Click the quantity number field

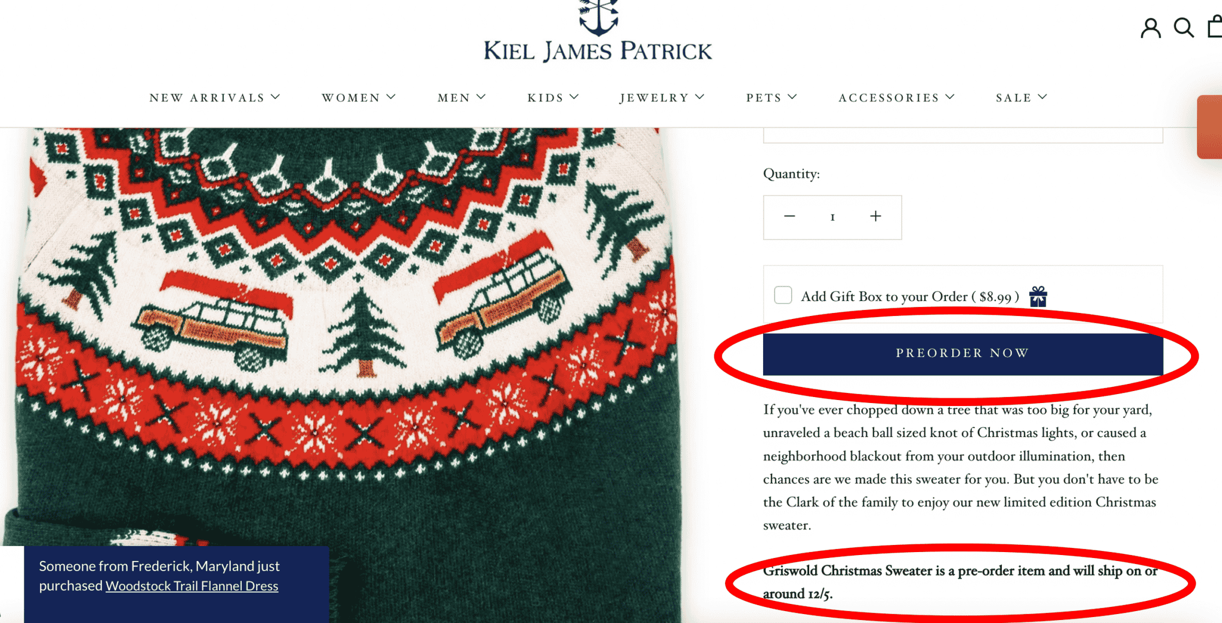(x=832, y=217)
